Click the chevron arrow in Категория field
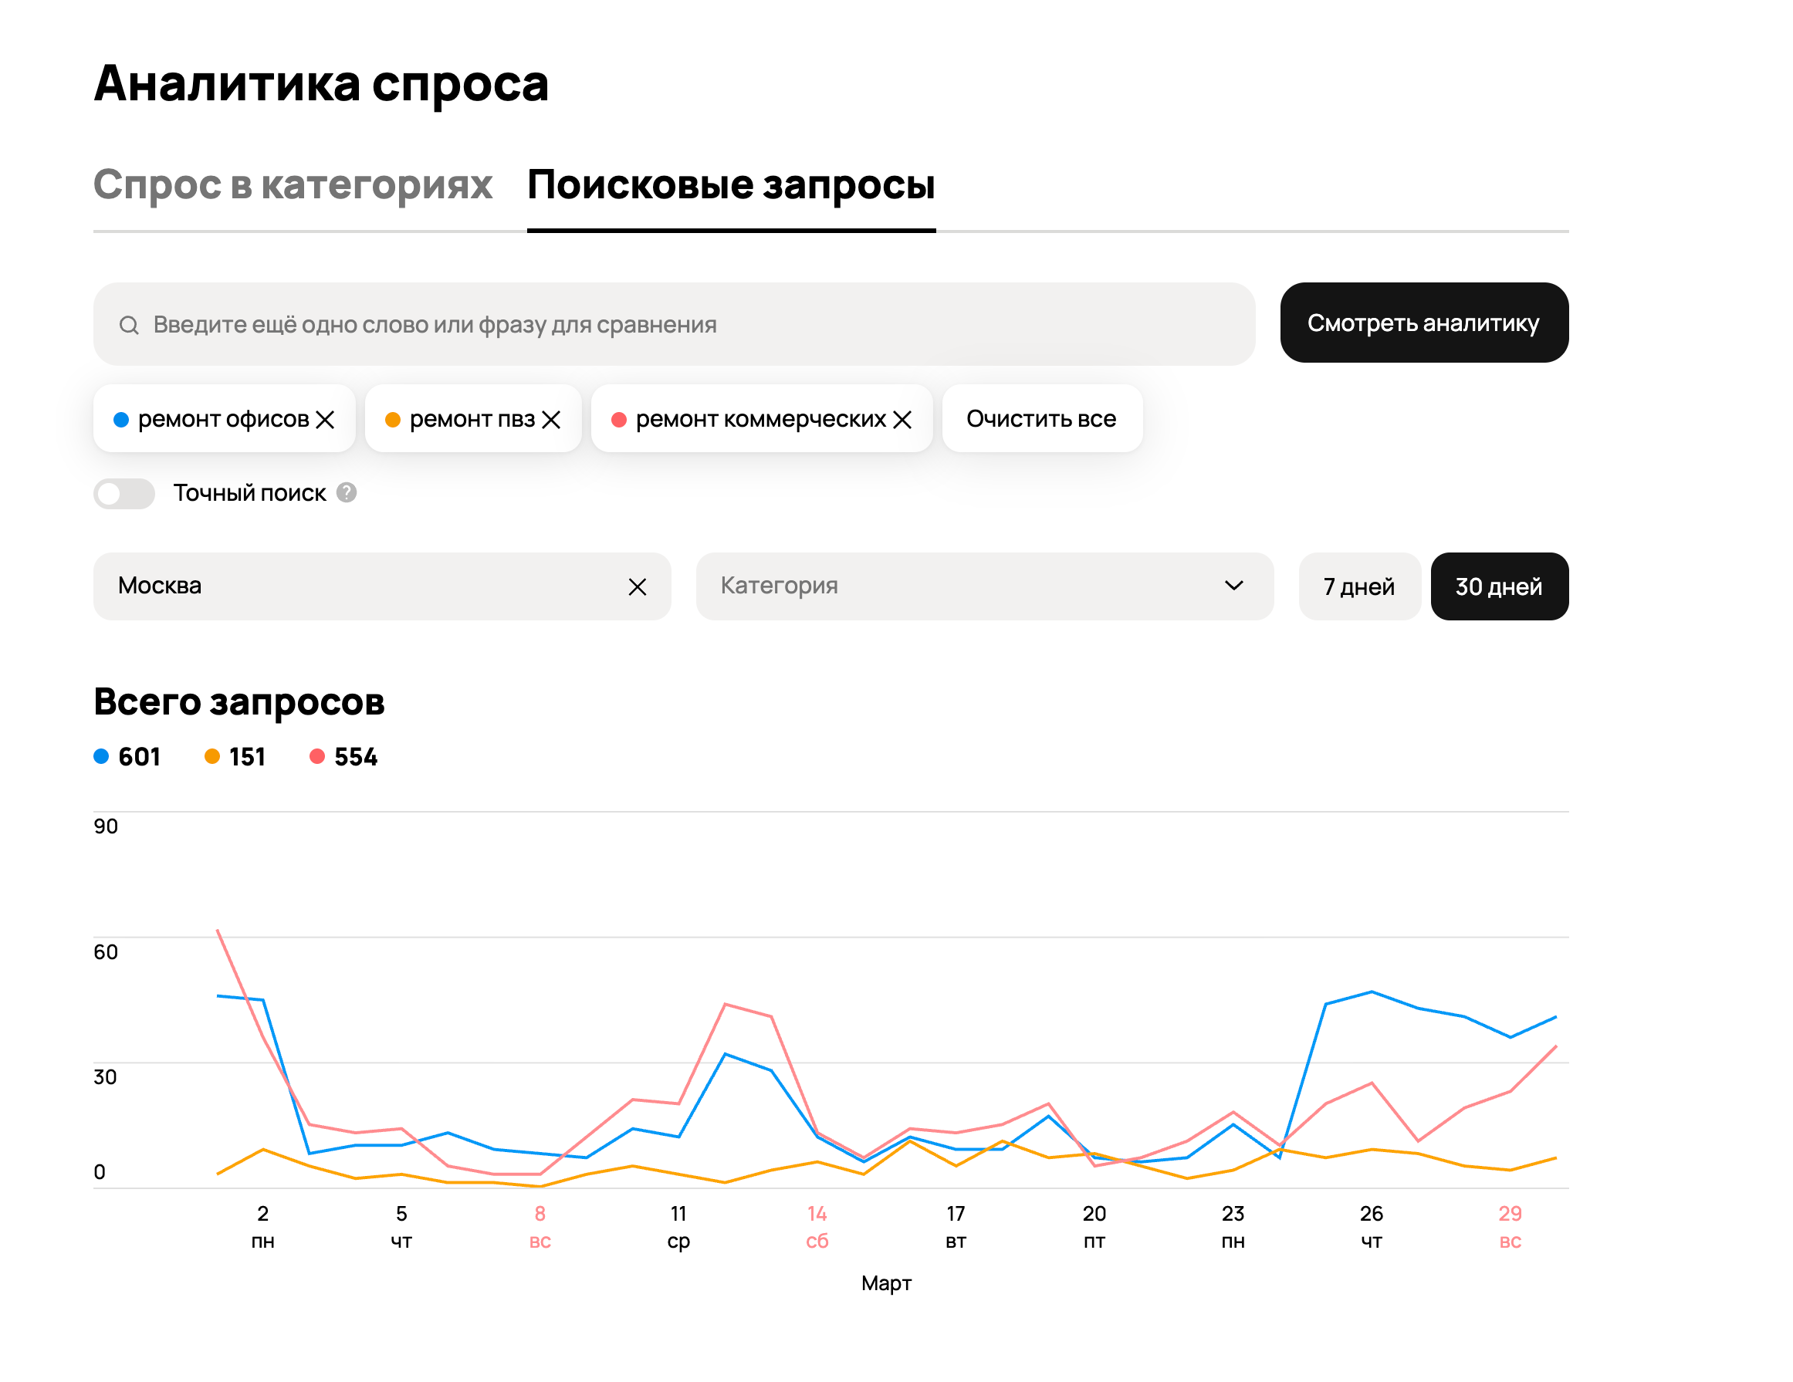Screen dimensions: 1793x1382 (1233, 586)
